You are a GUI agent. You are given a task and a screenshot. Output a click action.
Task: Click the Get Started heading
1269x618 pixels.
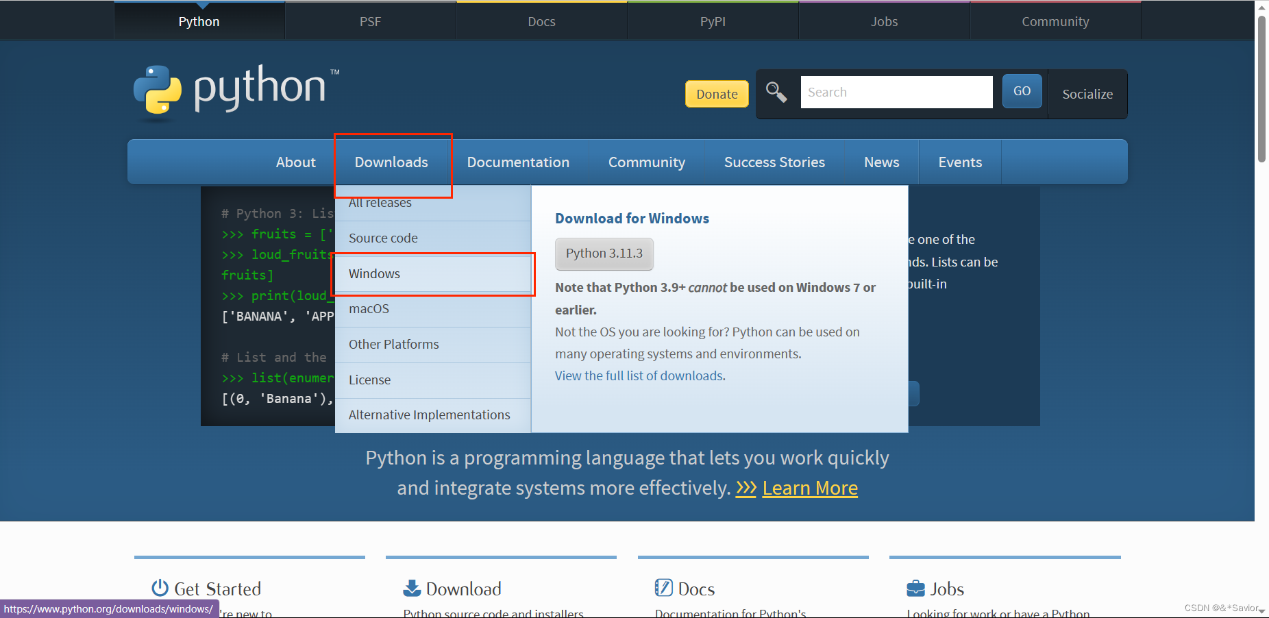(x=218, y=589)
